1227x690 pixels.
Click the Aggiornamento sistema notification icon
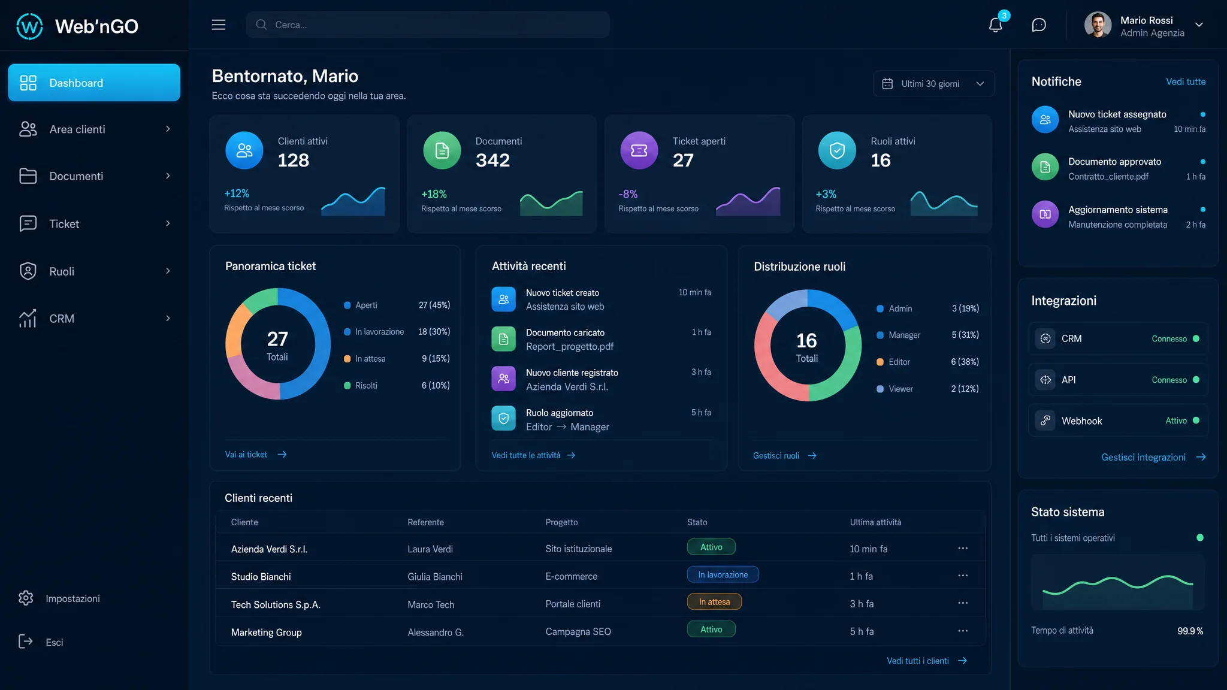click(1045, 214)
